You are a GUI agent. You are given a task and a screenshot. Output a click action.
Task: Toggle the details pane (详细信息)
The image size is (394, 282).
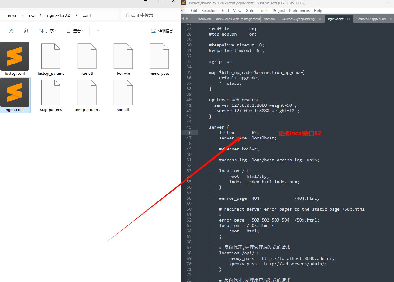pyautogui.click(x=162, y=31)
